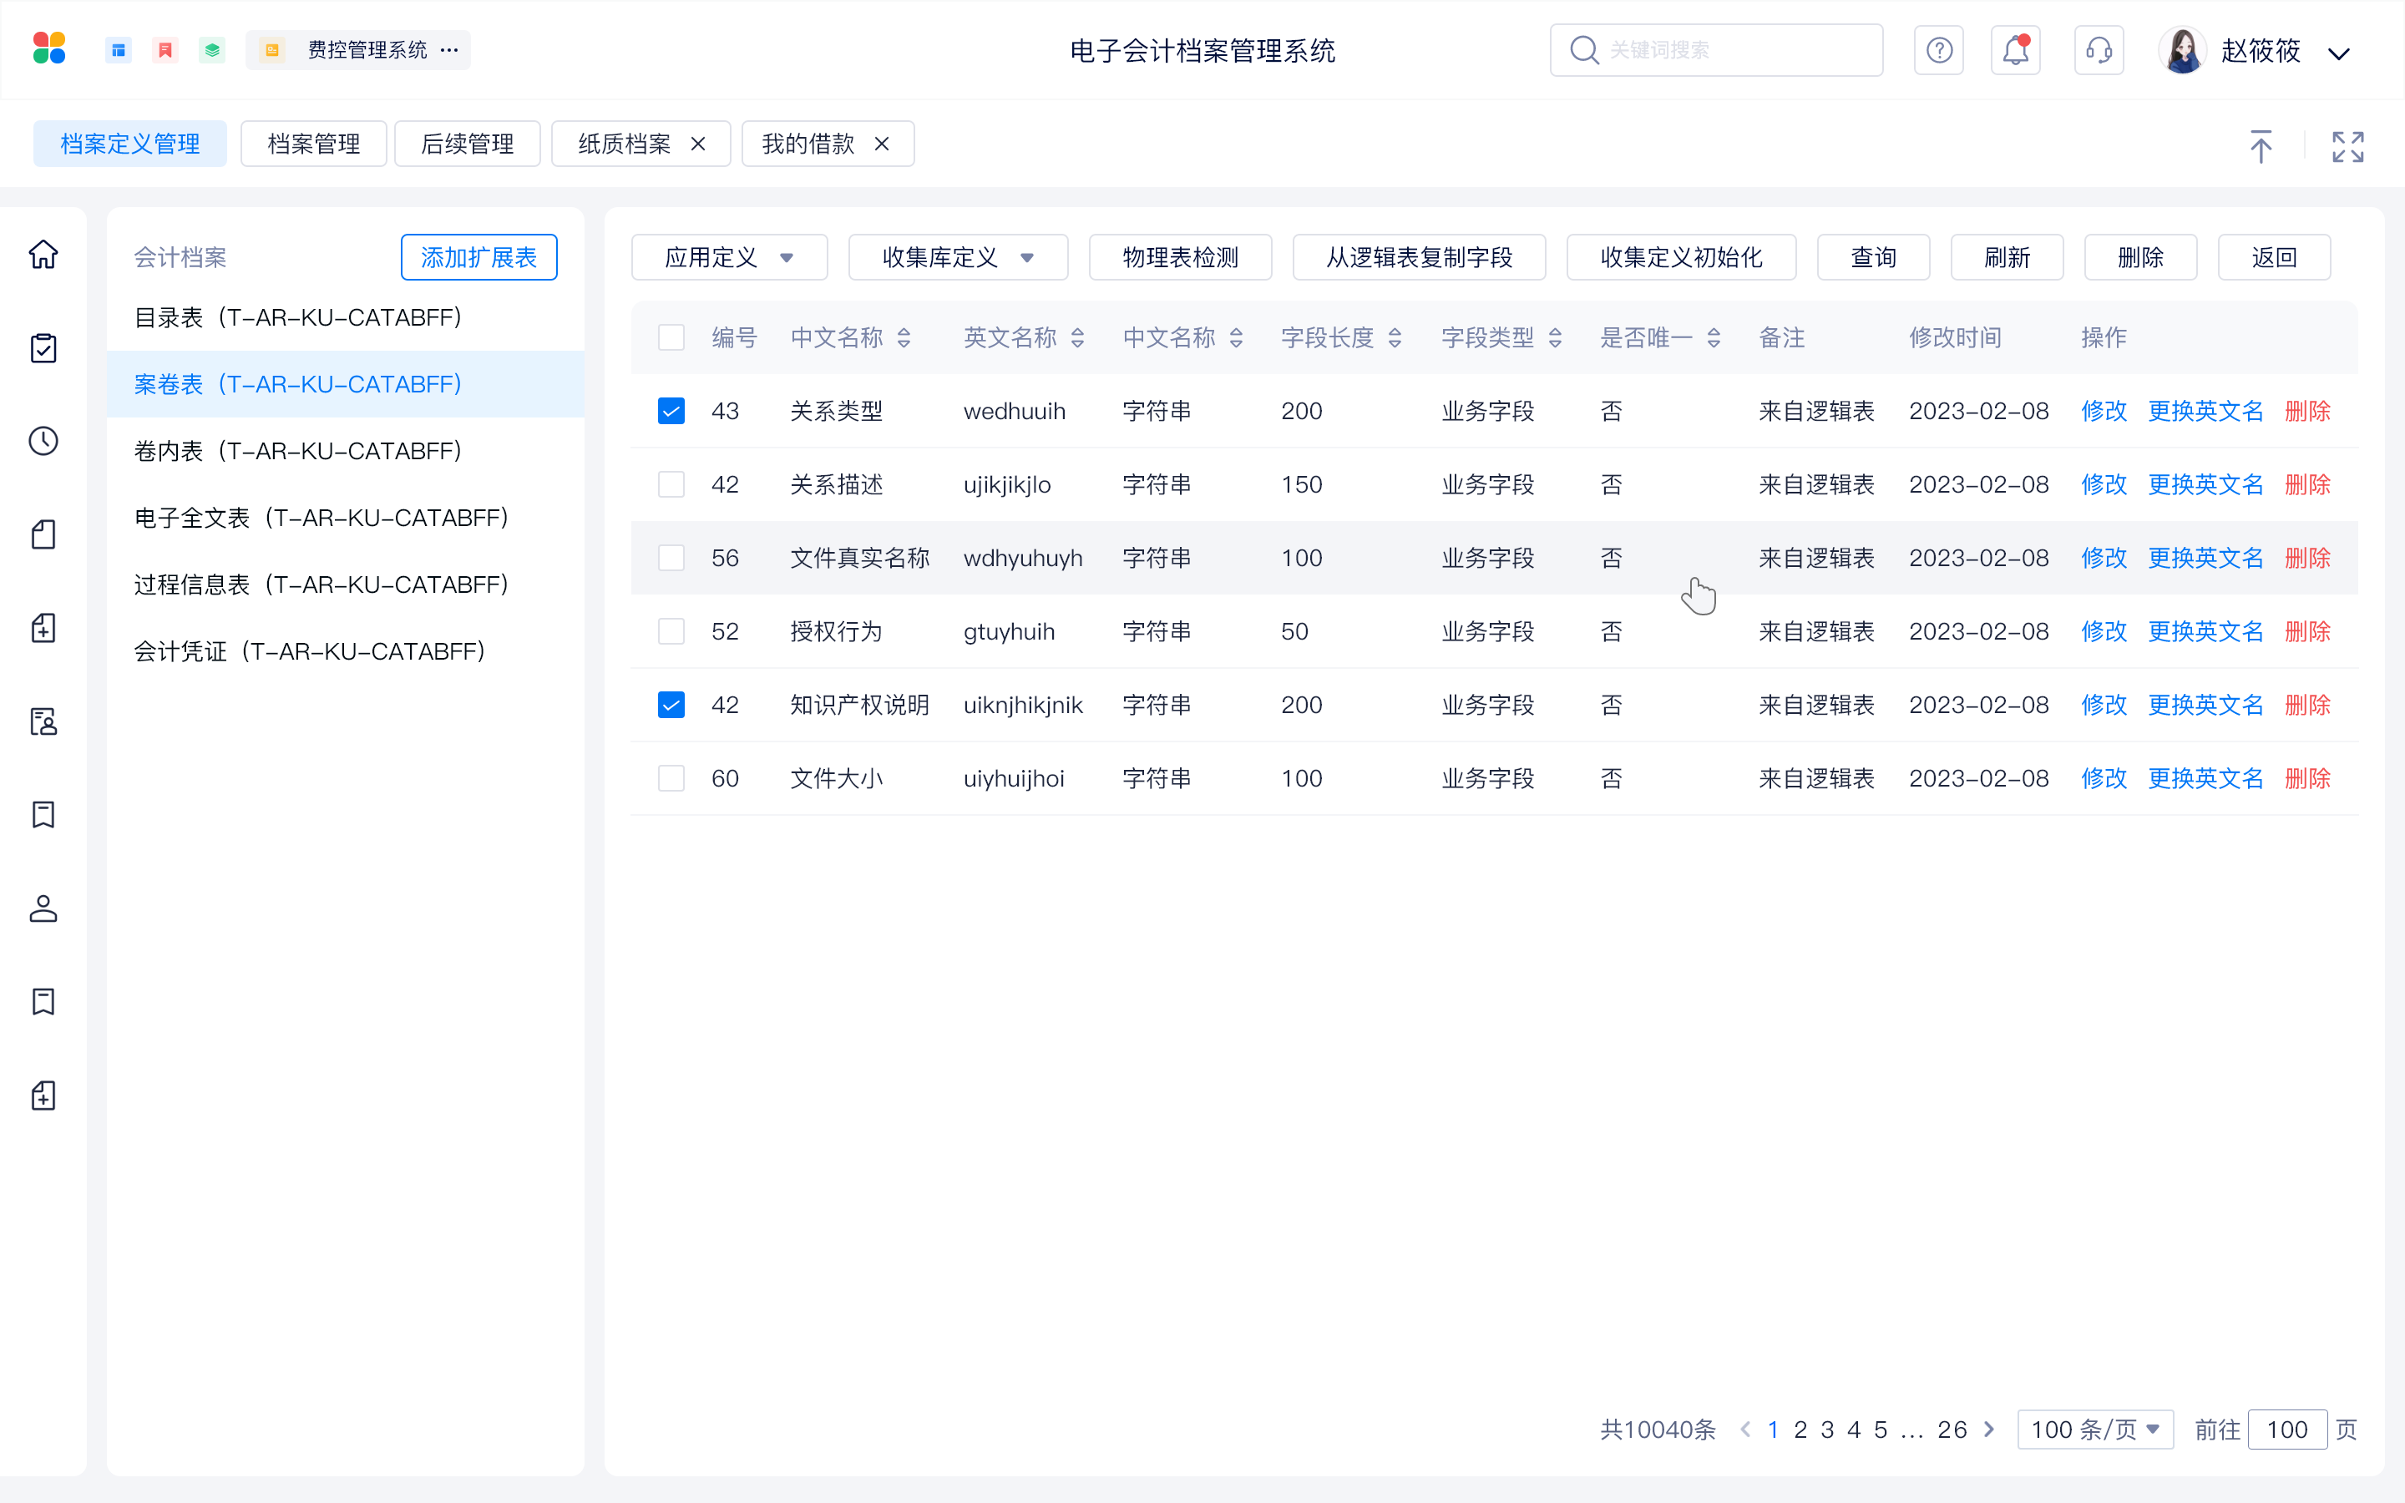Sort by the first 中文名称 column
This screenshot has width=2405, height=1503.
(904, 339)
